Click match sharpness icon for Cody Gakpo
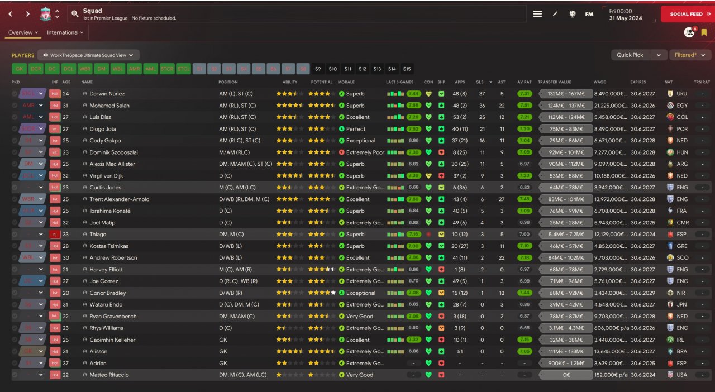This screenshot has width=715, height=392. coord(441,141)
